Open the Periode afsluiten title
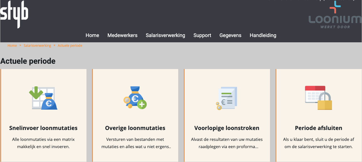The image size is (362, 162). pyautogui.click(x=319, y=128)
